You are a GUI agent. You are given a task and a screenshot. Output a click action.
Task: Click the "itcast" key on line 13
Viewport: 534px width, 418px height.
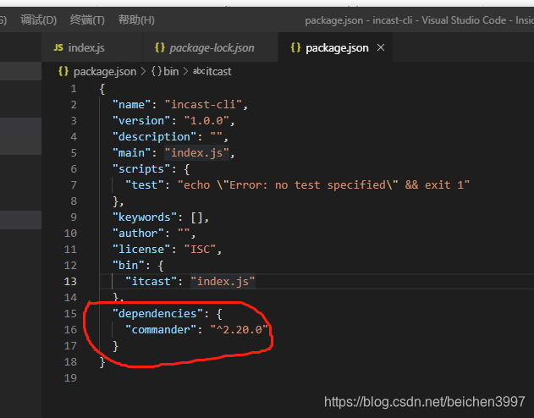[x=151, y=282]
